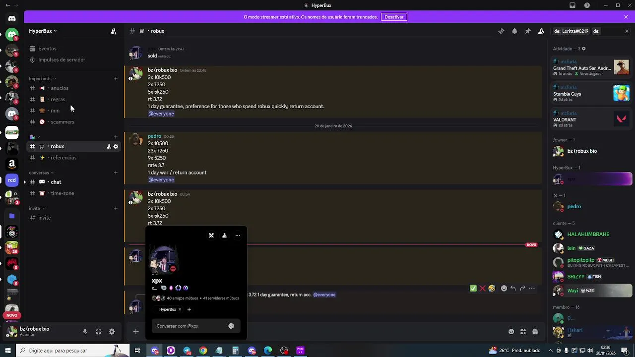Viewport: 635px width, 357px height.
Task: Open emoji picker in message bar
Action: click(x=511, y=332)
